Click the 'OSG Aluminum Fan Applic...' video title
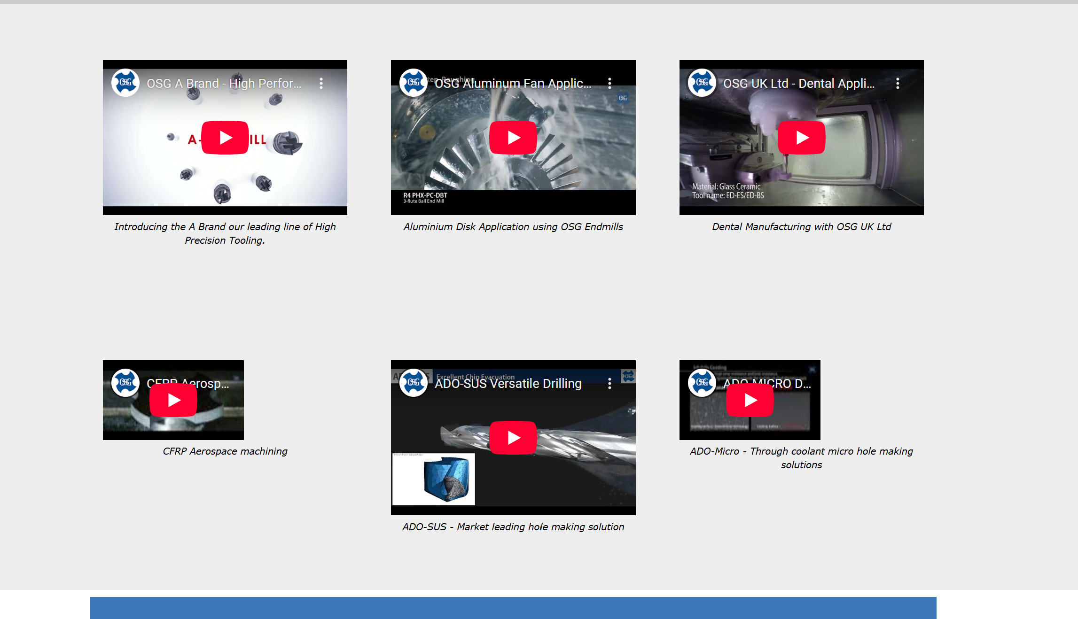This screenshot has width=1078, height=619. 513,83
